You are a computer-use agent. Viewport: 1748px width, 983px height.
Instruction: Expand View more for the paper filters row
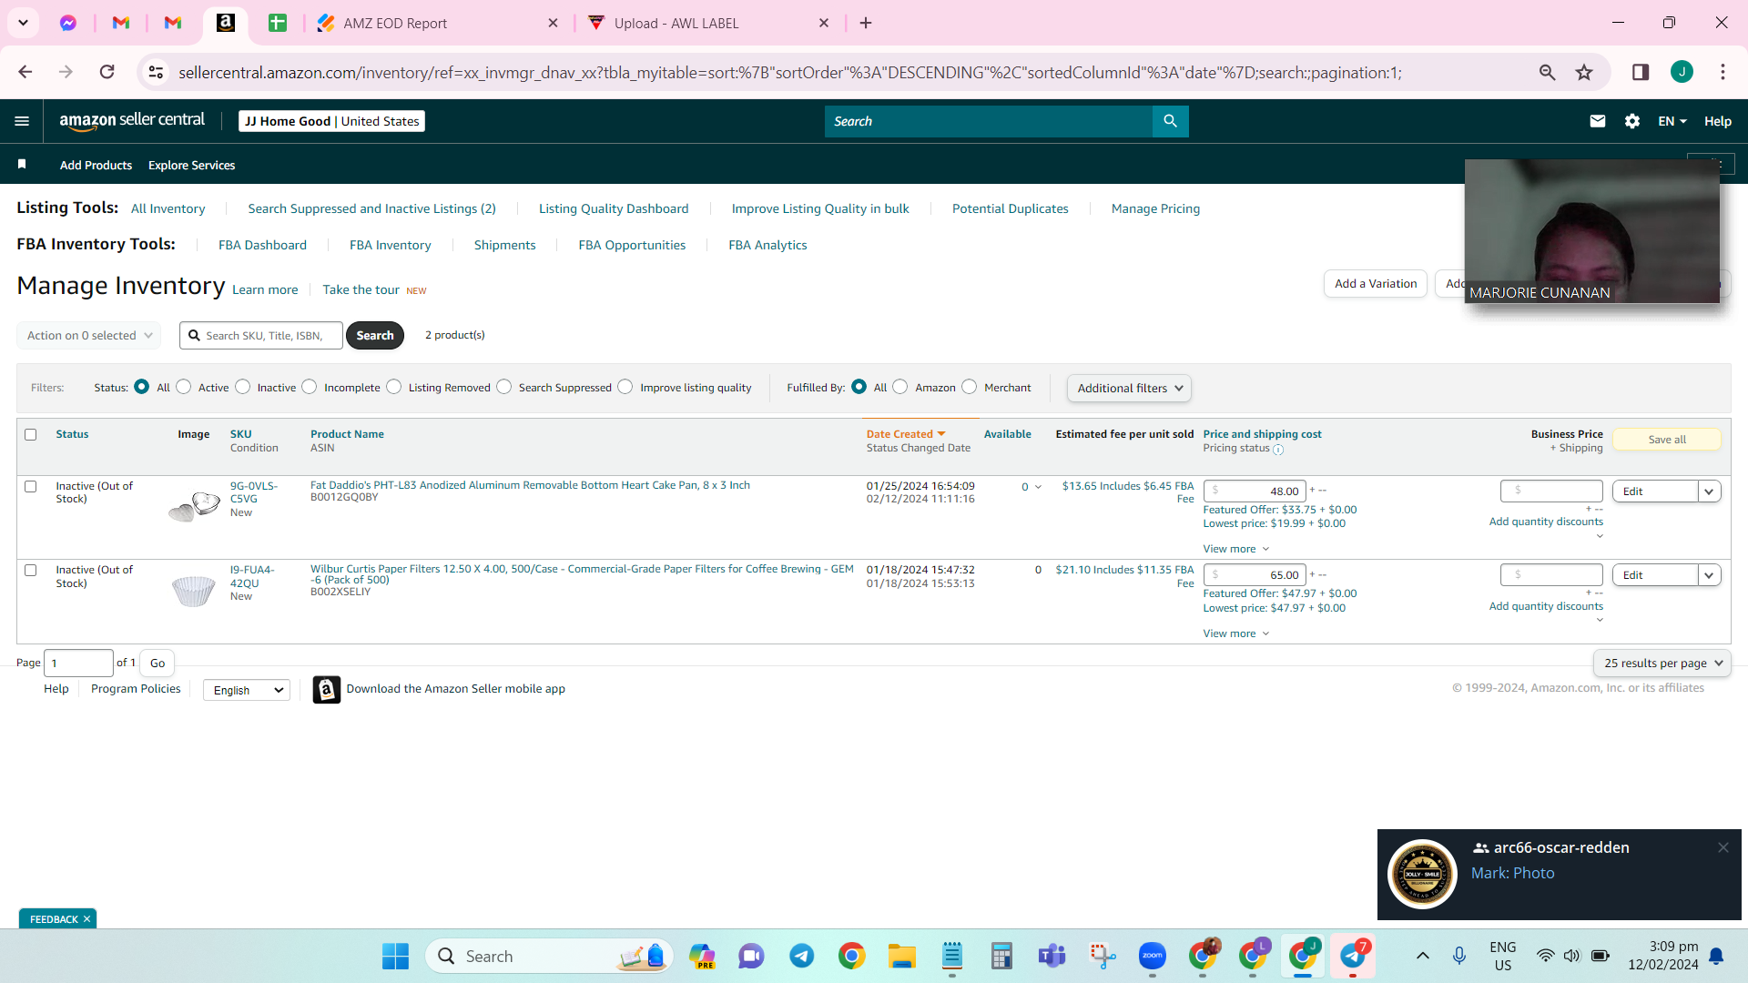click(x=1236, y=633)
